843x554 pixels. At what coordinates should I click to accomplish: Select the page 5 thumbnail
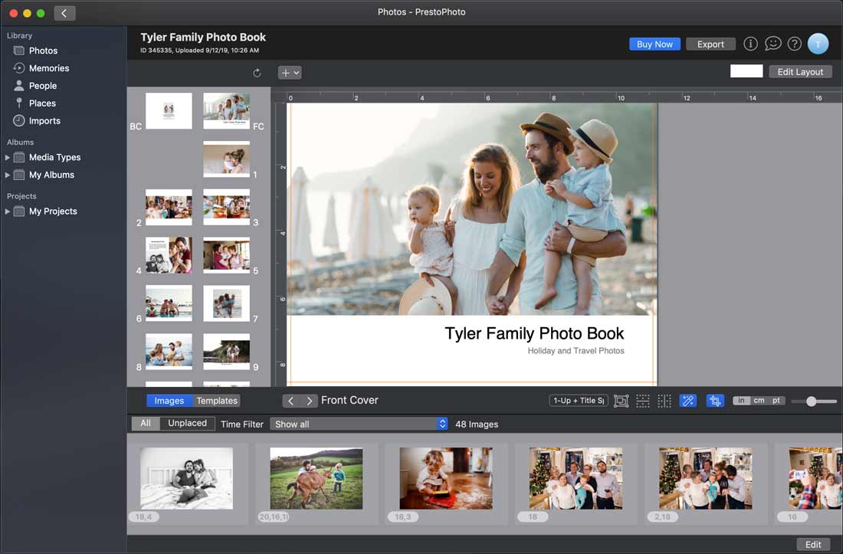click(x=226, y=255)
